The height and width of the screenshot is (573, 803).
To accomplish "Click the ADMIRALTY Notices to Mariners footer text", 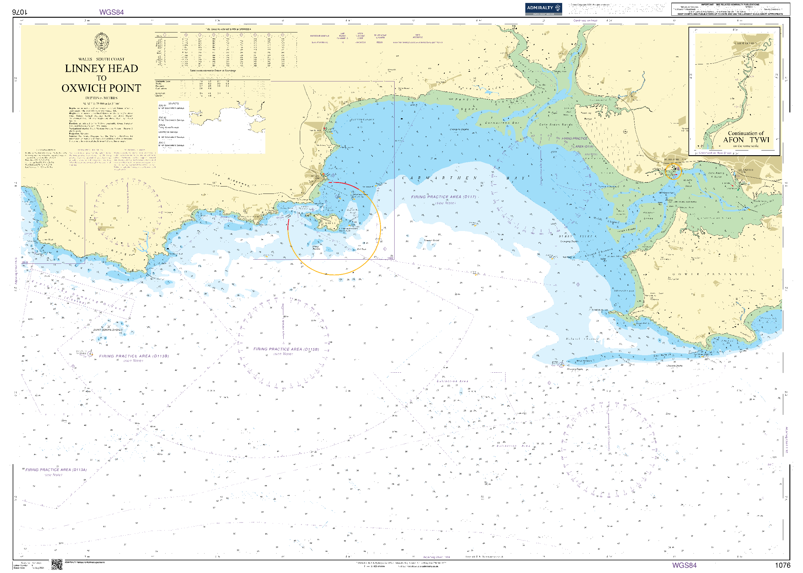I will [x=85, y=562].
